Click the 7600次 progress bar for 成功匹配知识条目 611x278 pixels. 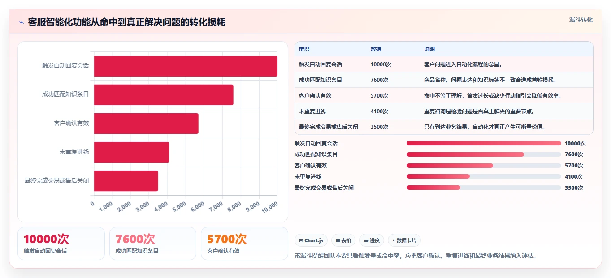[484, 154]
